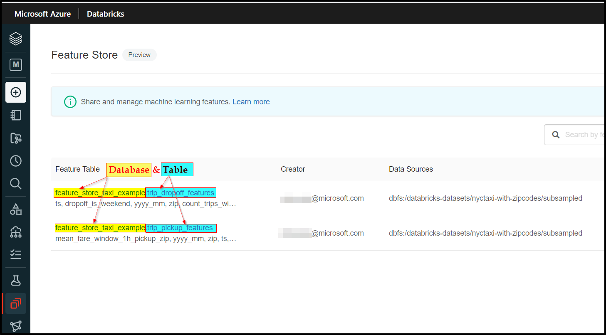The width and height of the screenshot is (606, 335).
Task: Click the info icon in the banner
Action: click(70, 102)
